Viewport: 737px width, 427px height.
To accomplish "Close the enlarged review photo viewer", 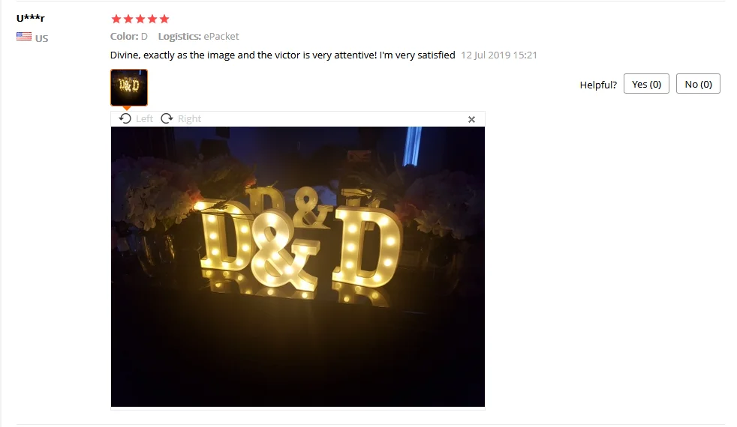I will [x=471, y=119].
